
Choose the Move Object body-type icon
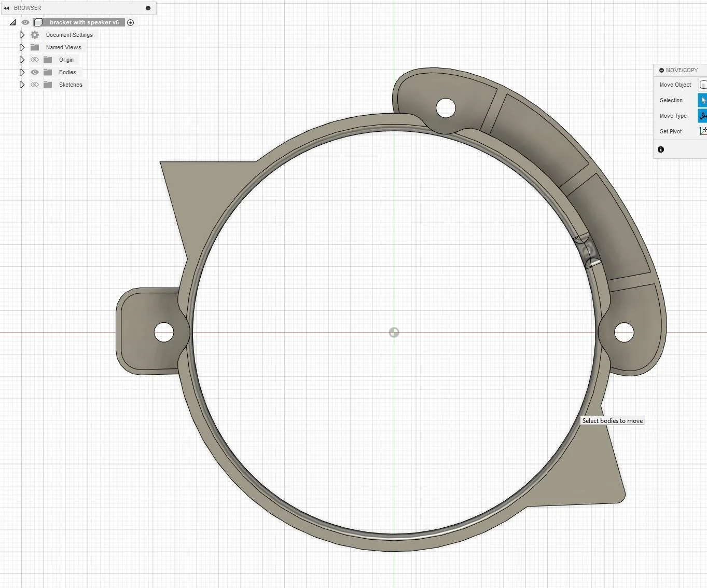[x=703, y=85]
